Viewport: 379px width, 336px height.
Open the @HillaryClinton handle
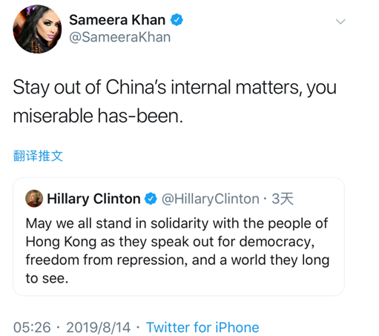pyautogui.click(x=211, y=199)
